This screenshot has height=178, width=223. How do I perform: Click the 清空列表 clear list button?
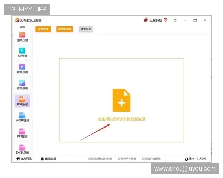[x=85, y=29]
